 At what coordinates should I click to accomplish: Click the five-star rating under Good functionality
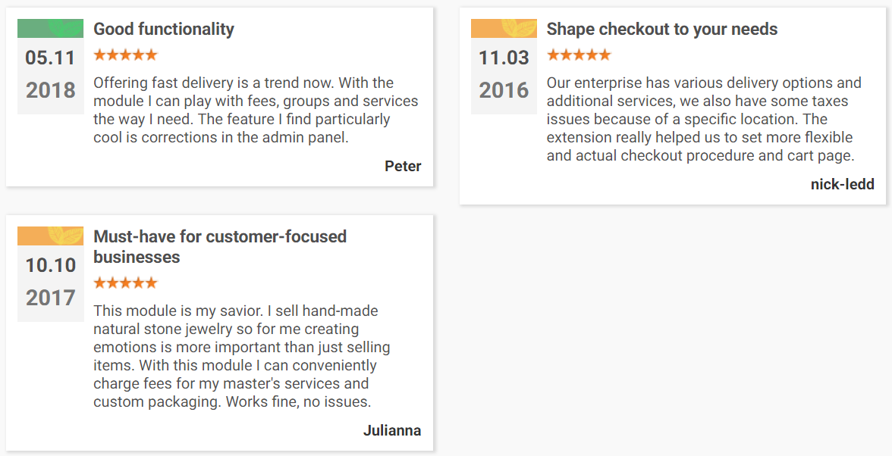coord(125,55)
